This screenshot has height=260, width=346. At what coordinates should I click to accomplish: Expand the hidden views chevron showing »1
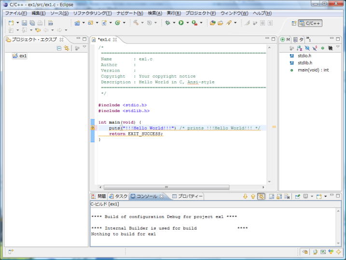click(309, 39)
